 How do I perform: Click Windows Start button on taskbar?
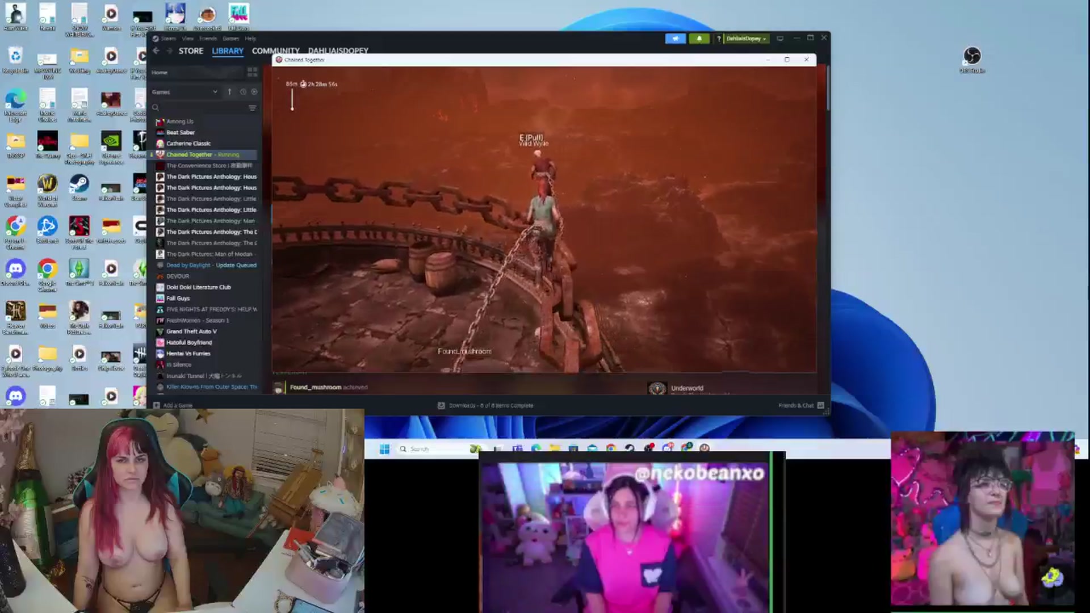click(x=384, y=449)
